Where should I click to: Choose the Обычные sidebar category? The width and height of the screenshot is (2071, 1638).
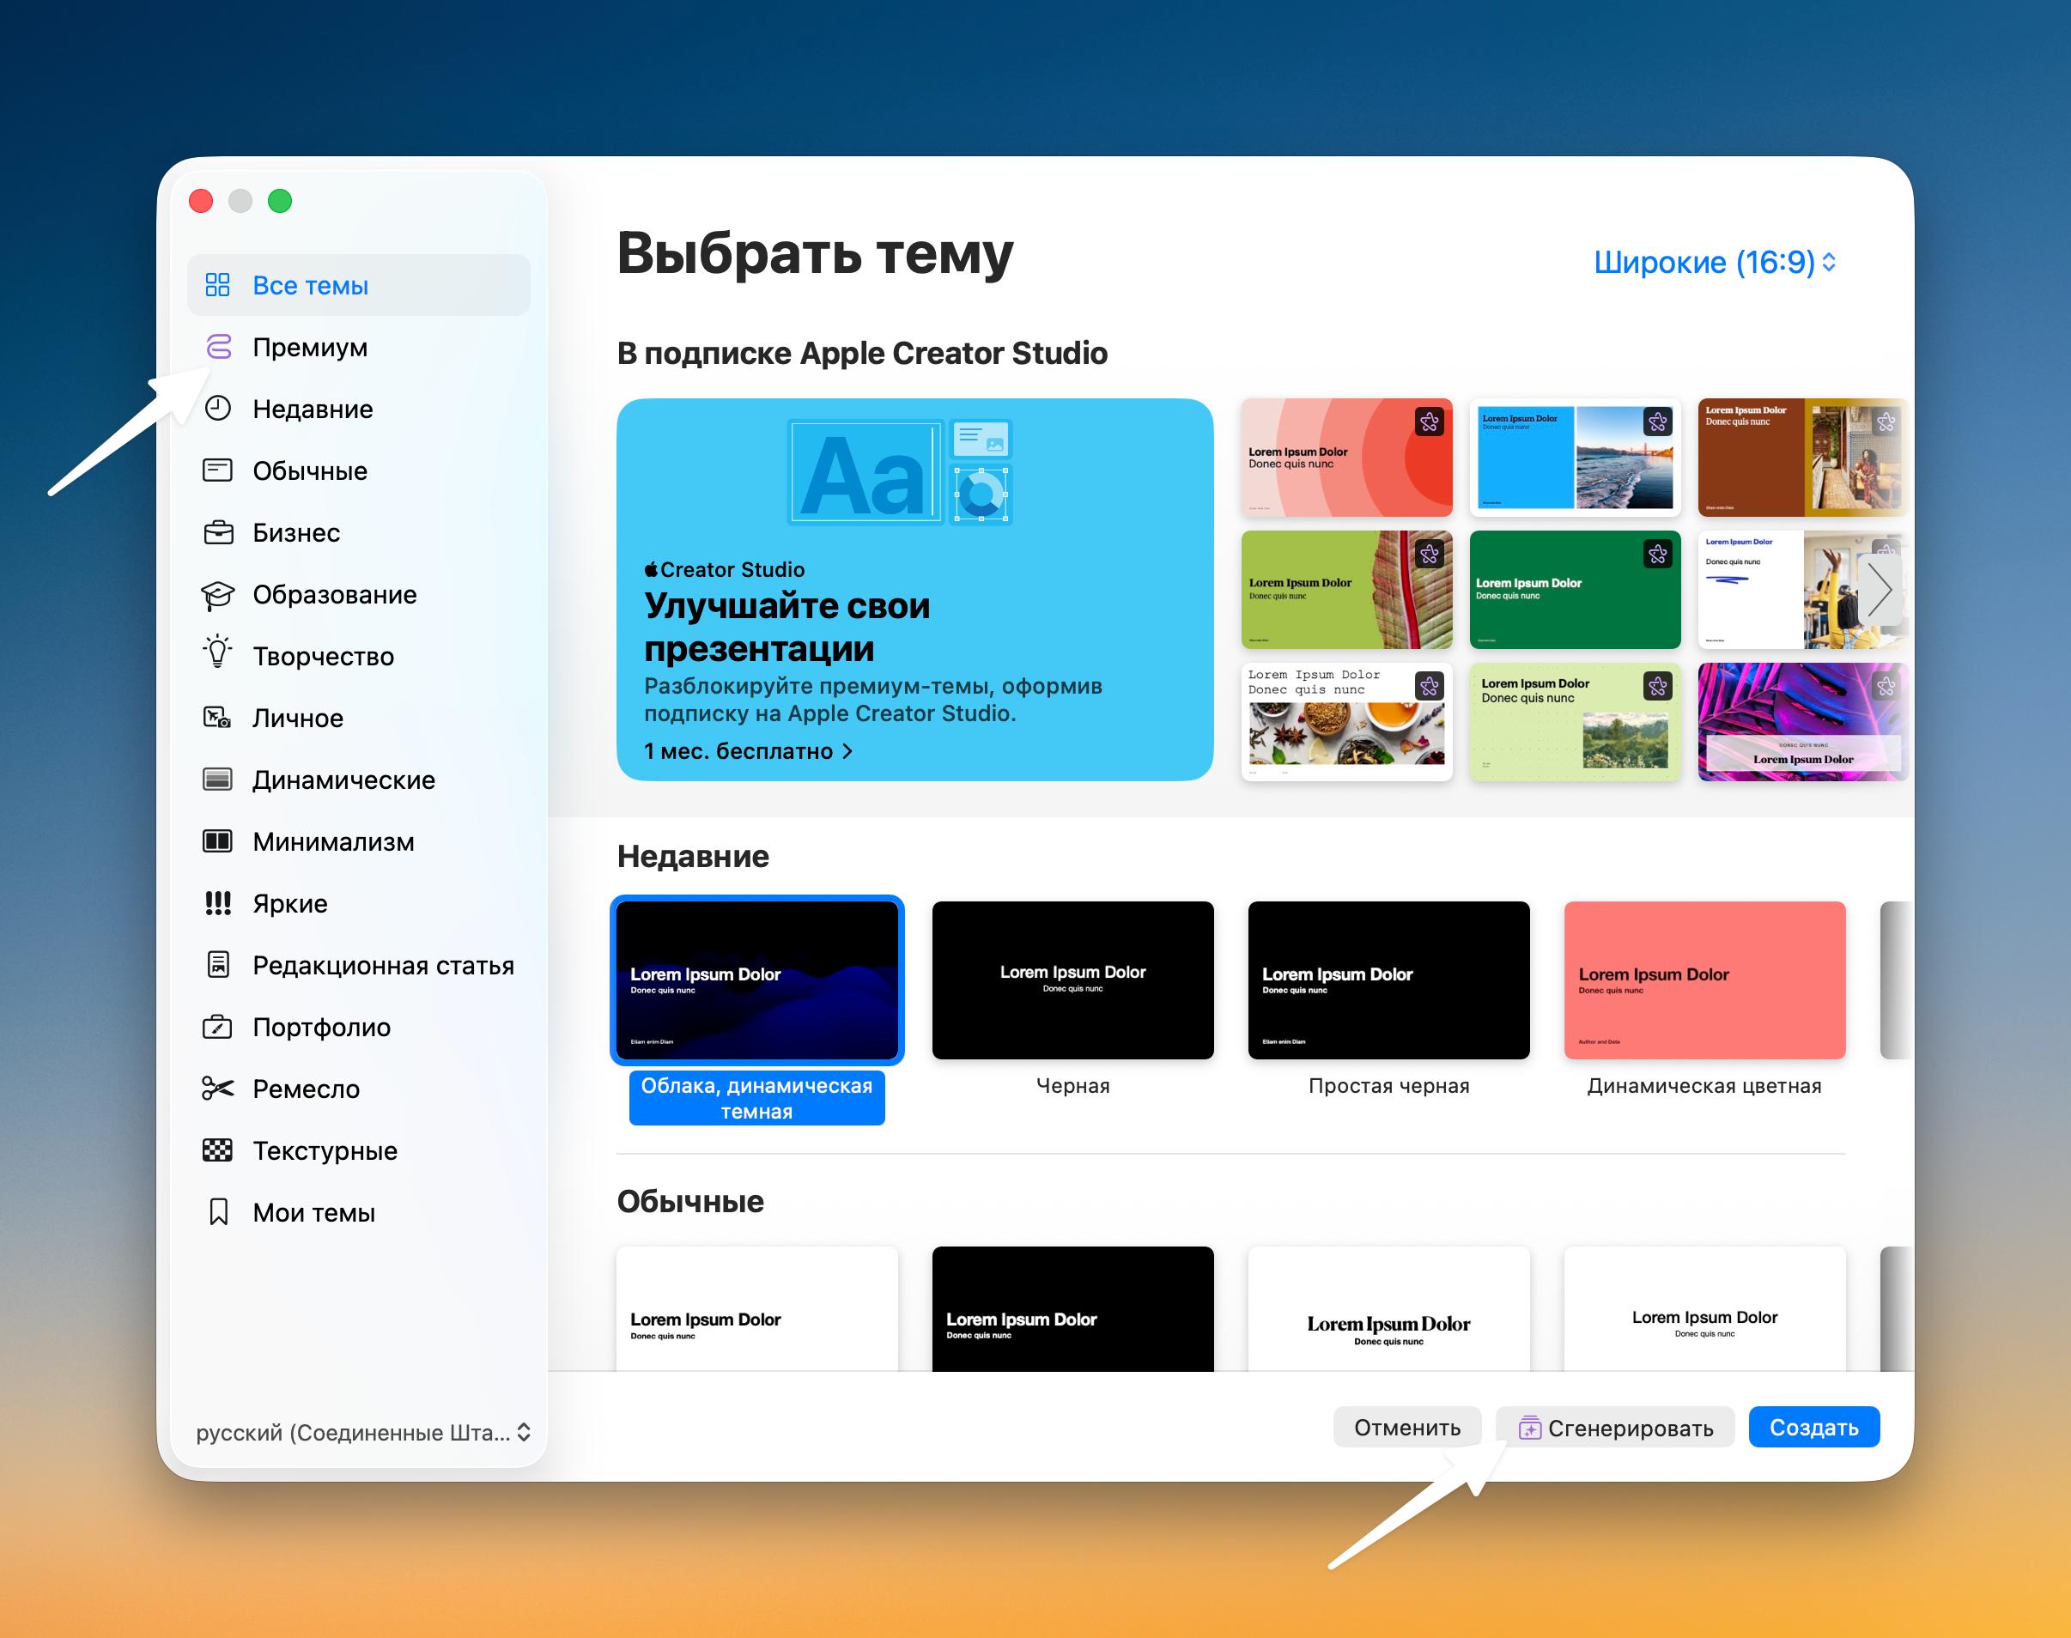click(359, 470)
